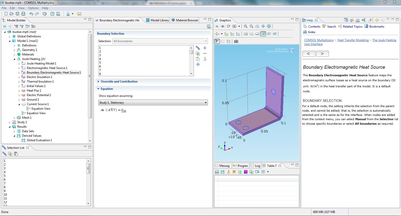Click the New model icon in main toolbar

[6, 14]
